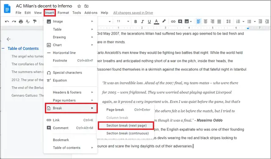The image size is (271, 159).
Task: Open the Format menu
Action: click(x=63, y=13)
